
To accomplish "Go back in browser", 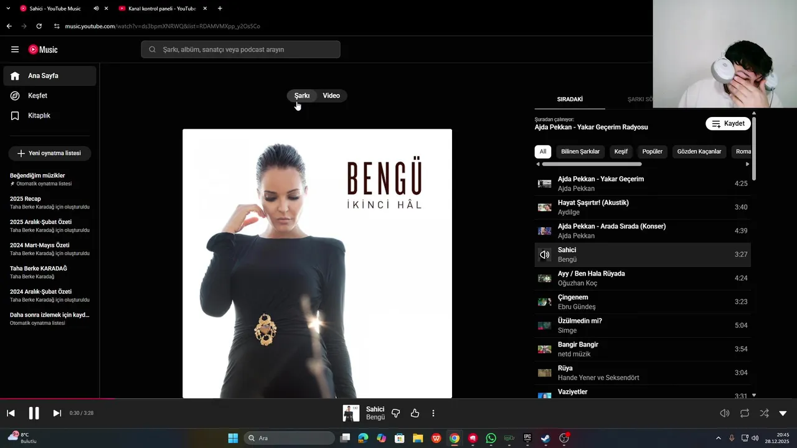I will point(9,26).
